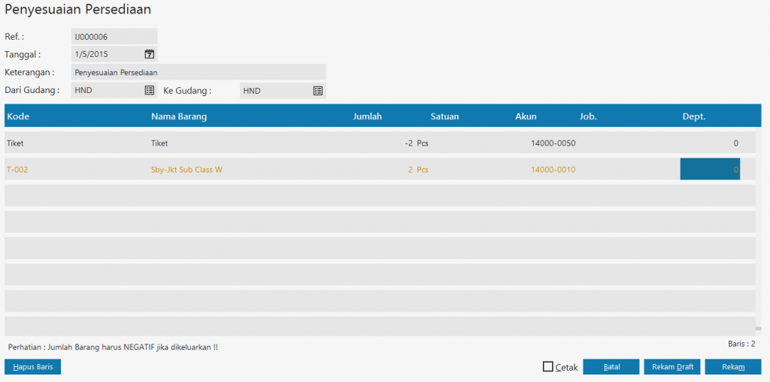This screenshot has height=382, width=770.
Task: Save with Rekam Draft button
Action: click(672, 367)
